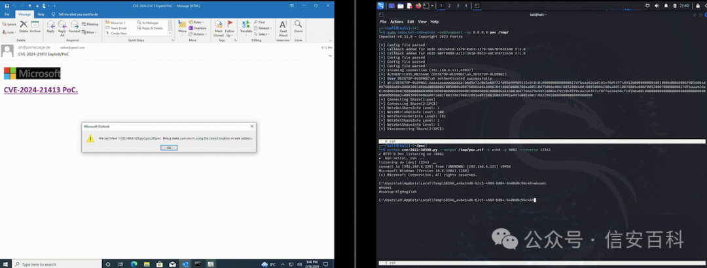Select the To Manager quick step
Screen dimensions: 707x268
(x=147, y=22)
